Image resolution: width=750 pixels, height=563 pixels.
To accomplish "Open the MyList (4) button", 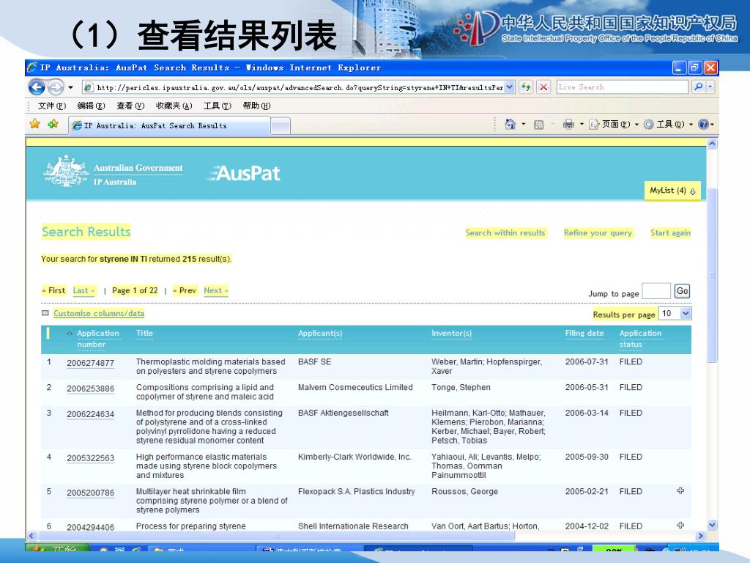I will (x=672, y=191).
